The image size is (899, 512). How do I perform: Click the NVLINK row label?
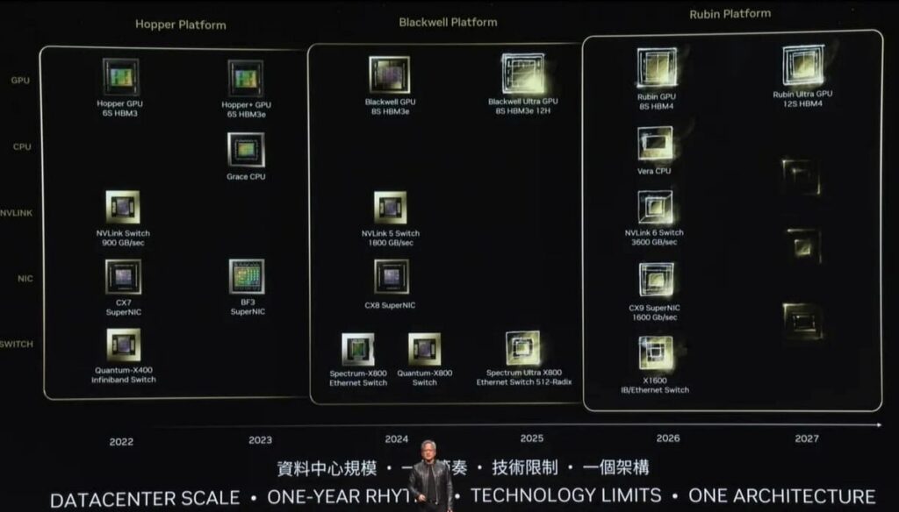click(16, 212)
